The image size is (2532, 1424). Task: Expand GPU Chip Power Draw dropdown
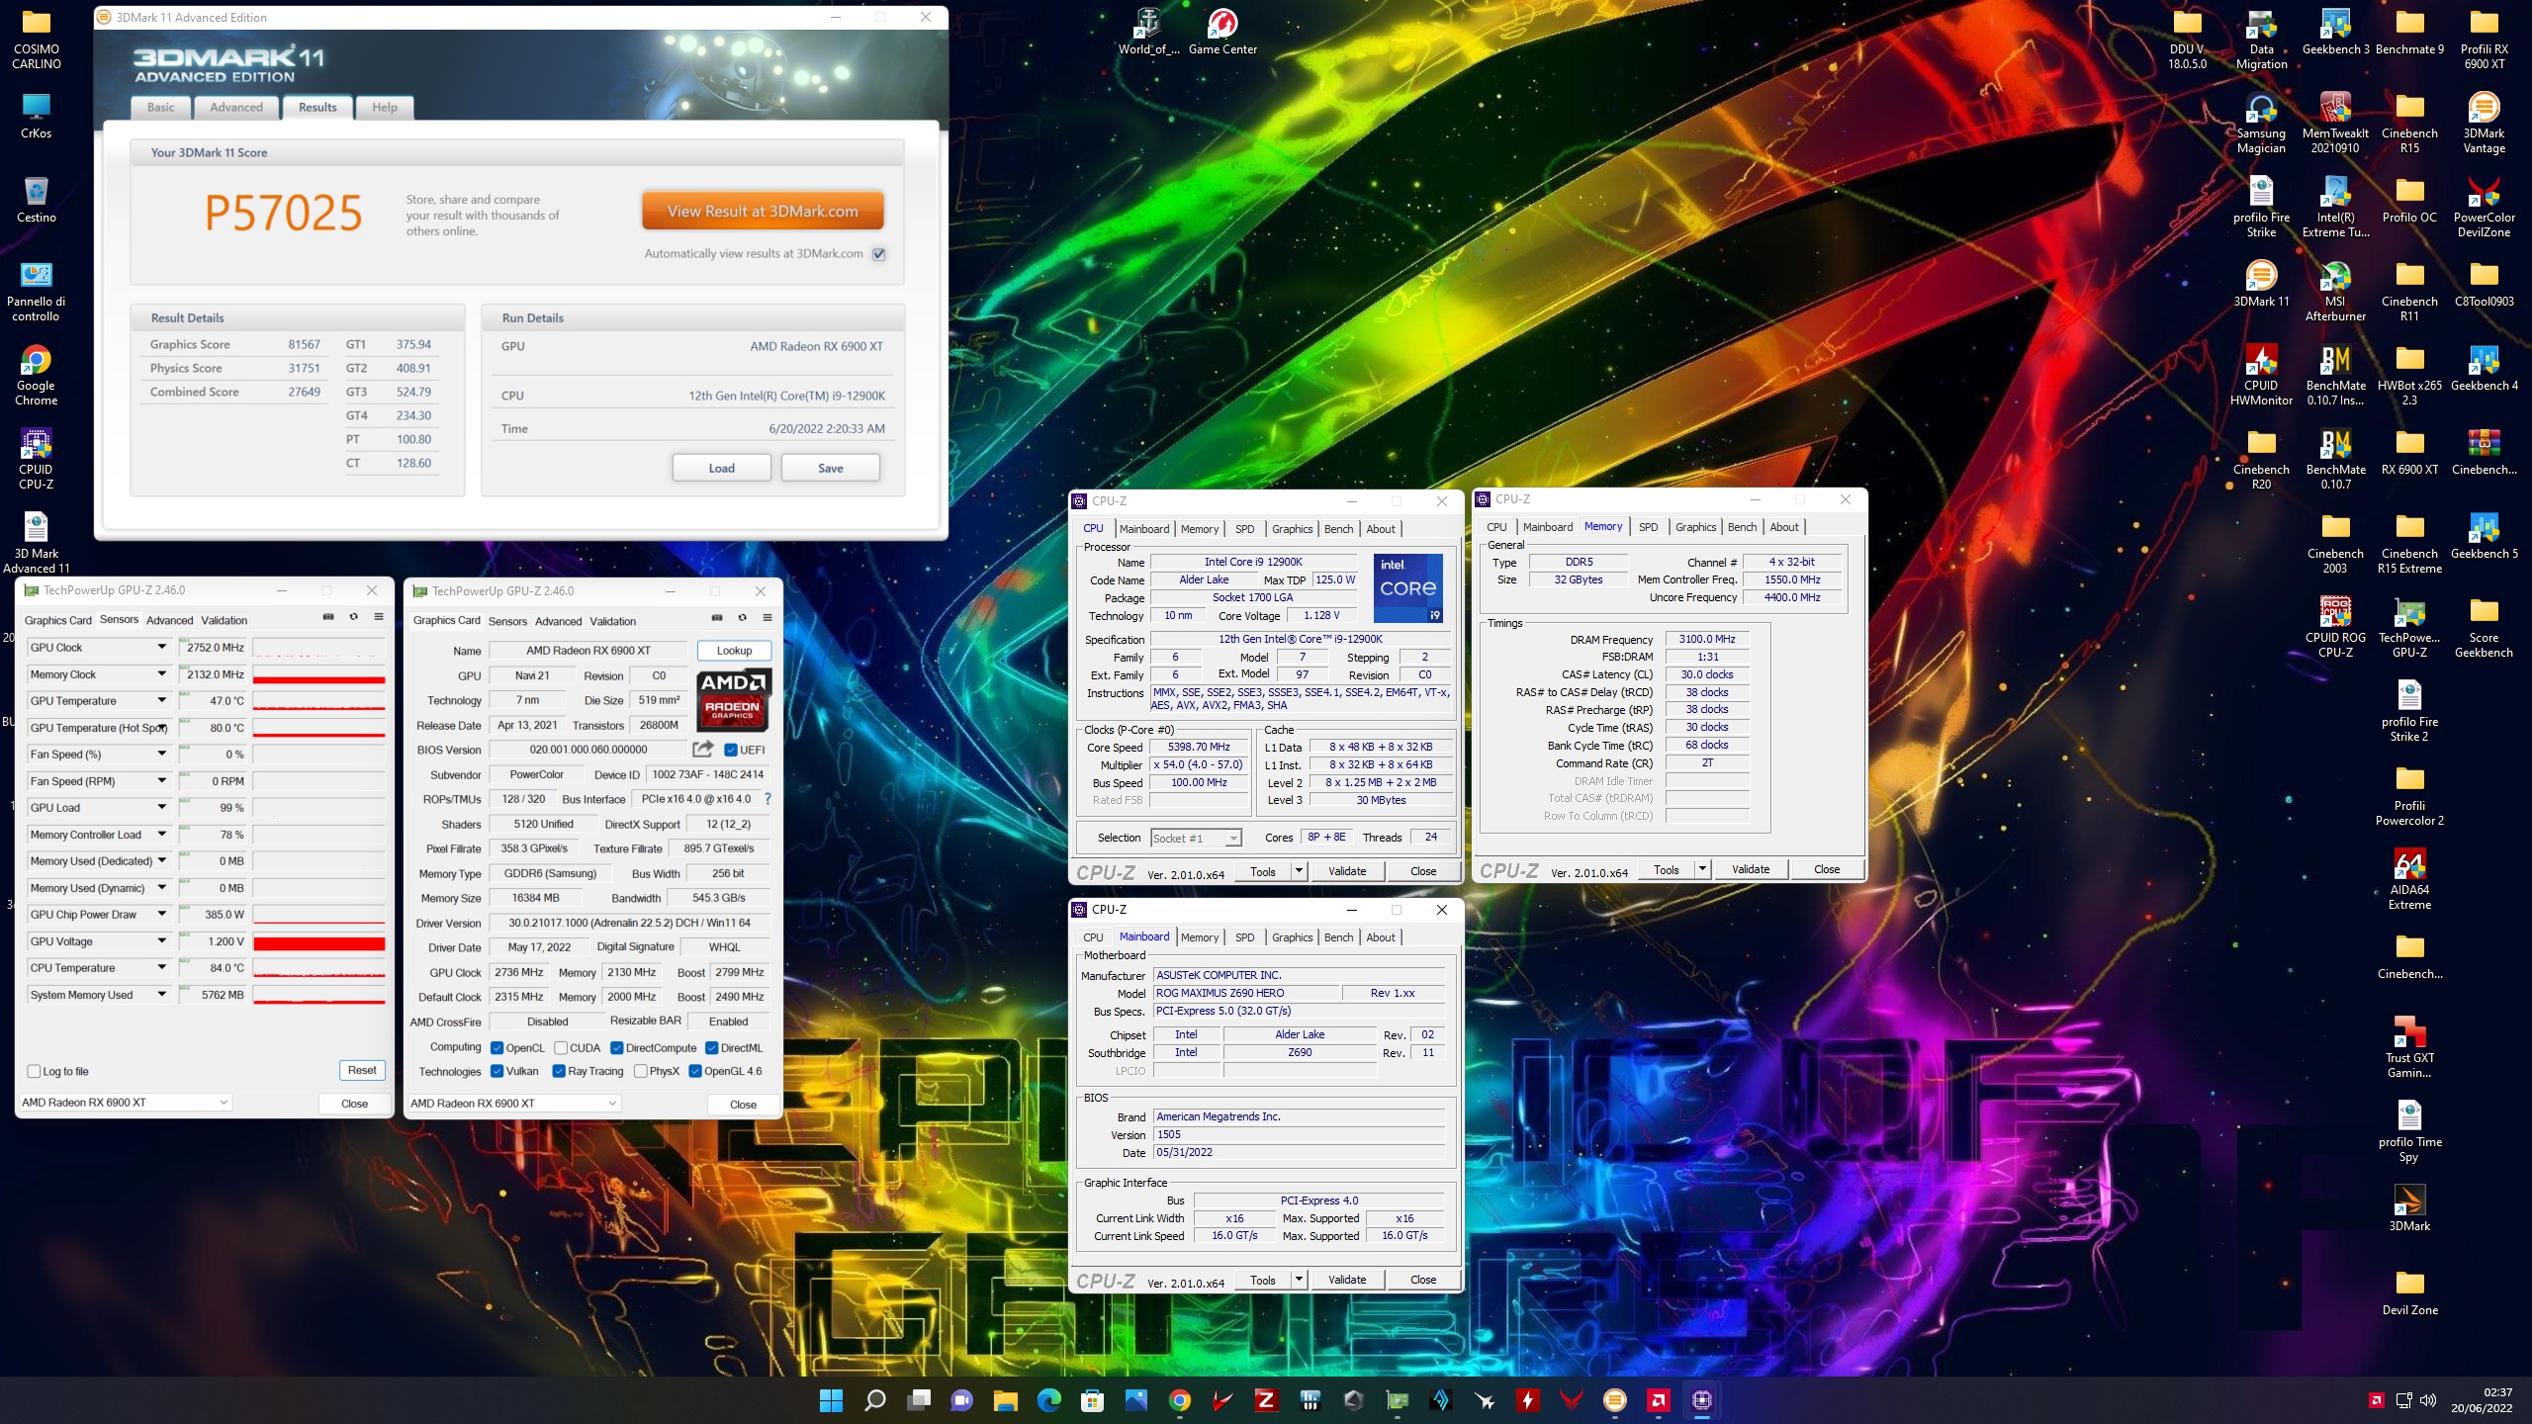pyautogui.click(x=161, y=914)
